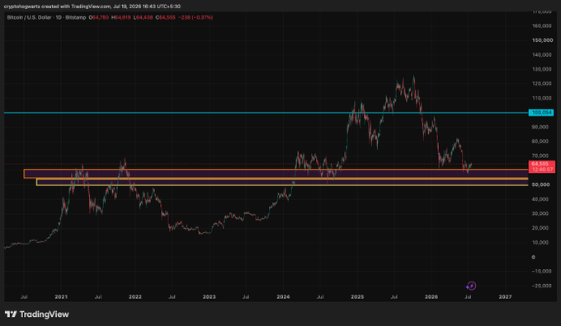Select the orange-bordered support zone rectangle
Viewport: 561px width, 326px height.
pyautogui.click(x=276, y=174)
